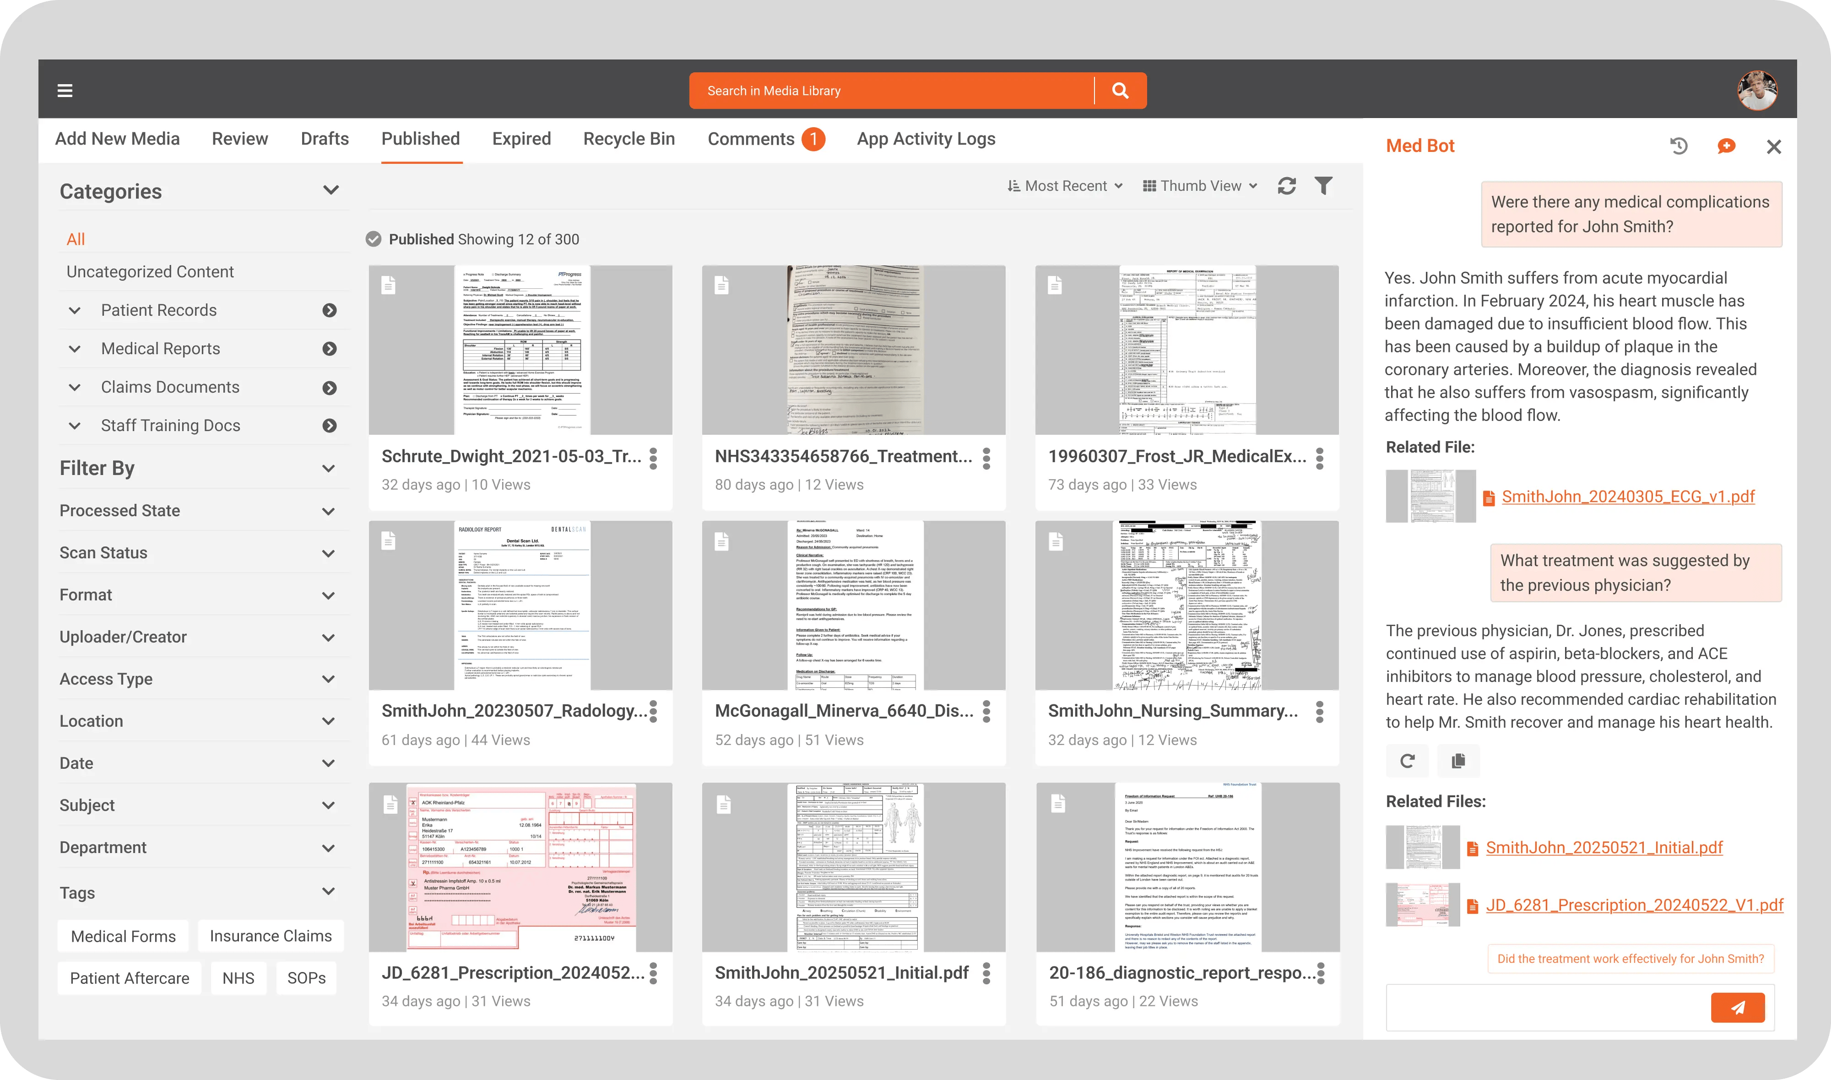
Task: Expand Claims Documents tree chevron
Action: pos(74,388)
